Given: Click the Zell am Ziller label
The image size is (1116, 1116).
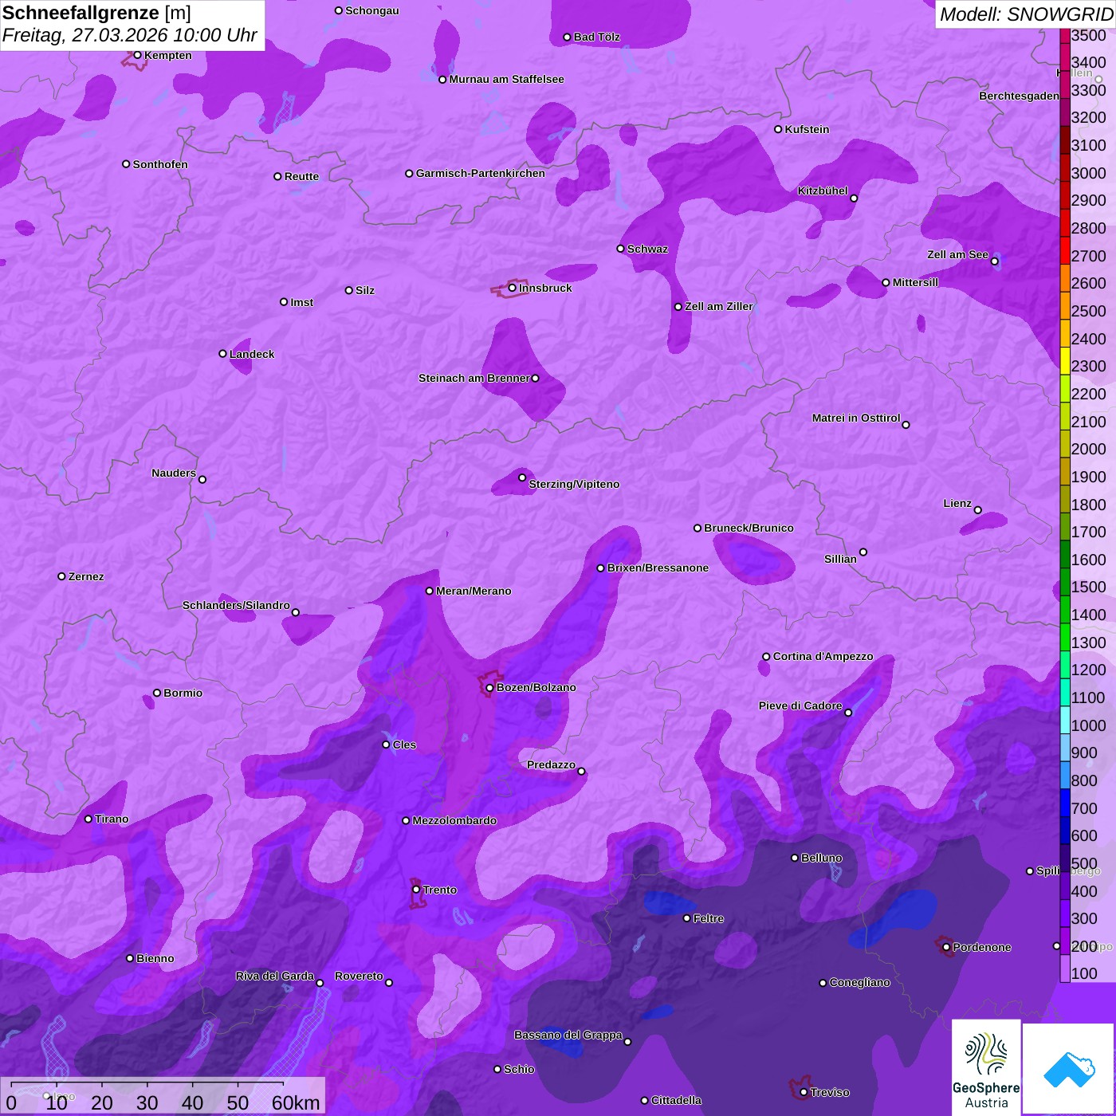Looking at the screenshot, I should pos(719,306).
